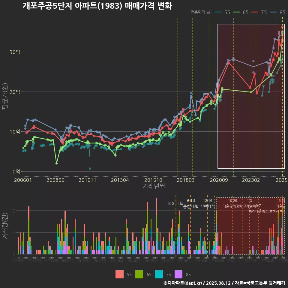The width and height of the screenshot is (288, 288).
Task: Click the 9·13 종합대책 annotation
Action: coord(191,203)
